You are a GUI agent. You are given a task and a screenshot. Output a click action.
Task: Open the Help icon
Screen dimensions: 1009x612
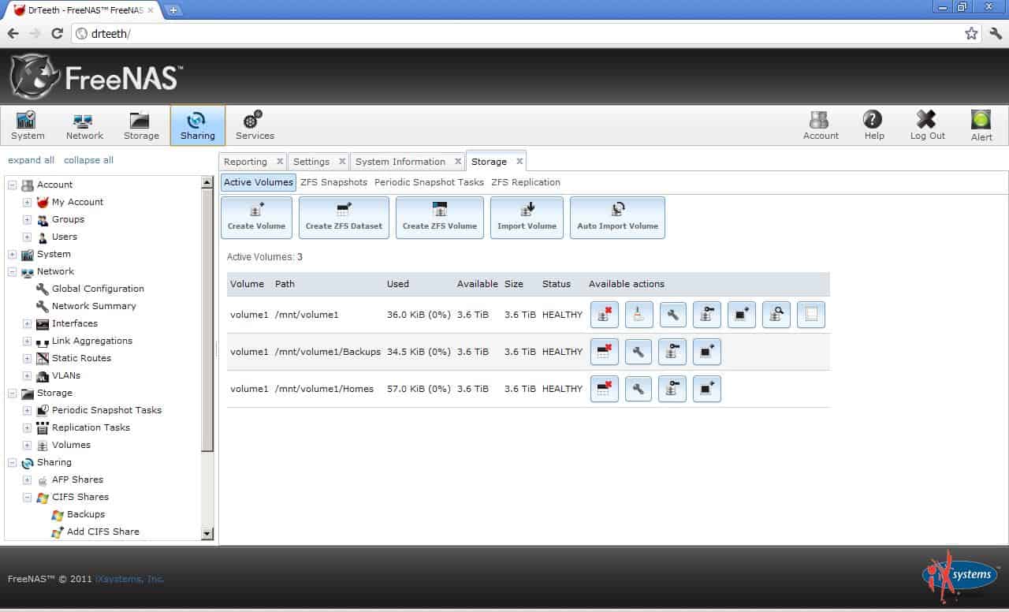[873, 125]
